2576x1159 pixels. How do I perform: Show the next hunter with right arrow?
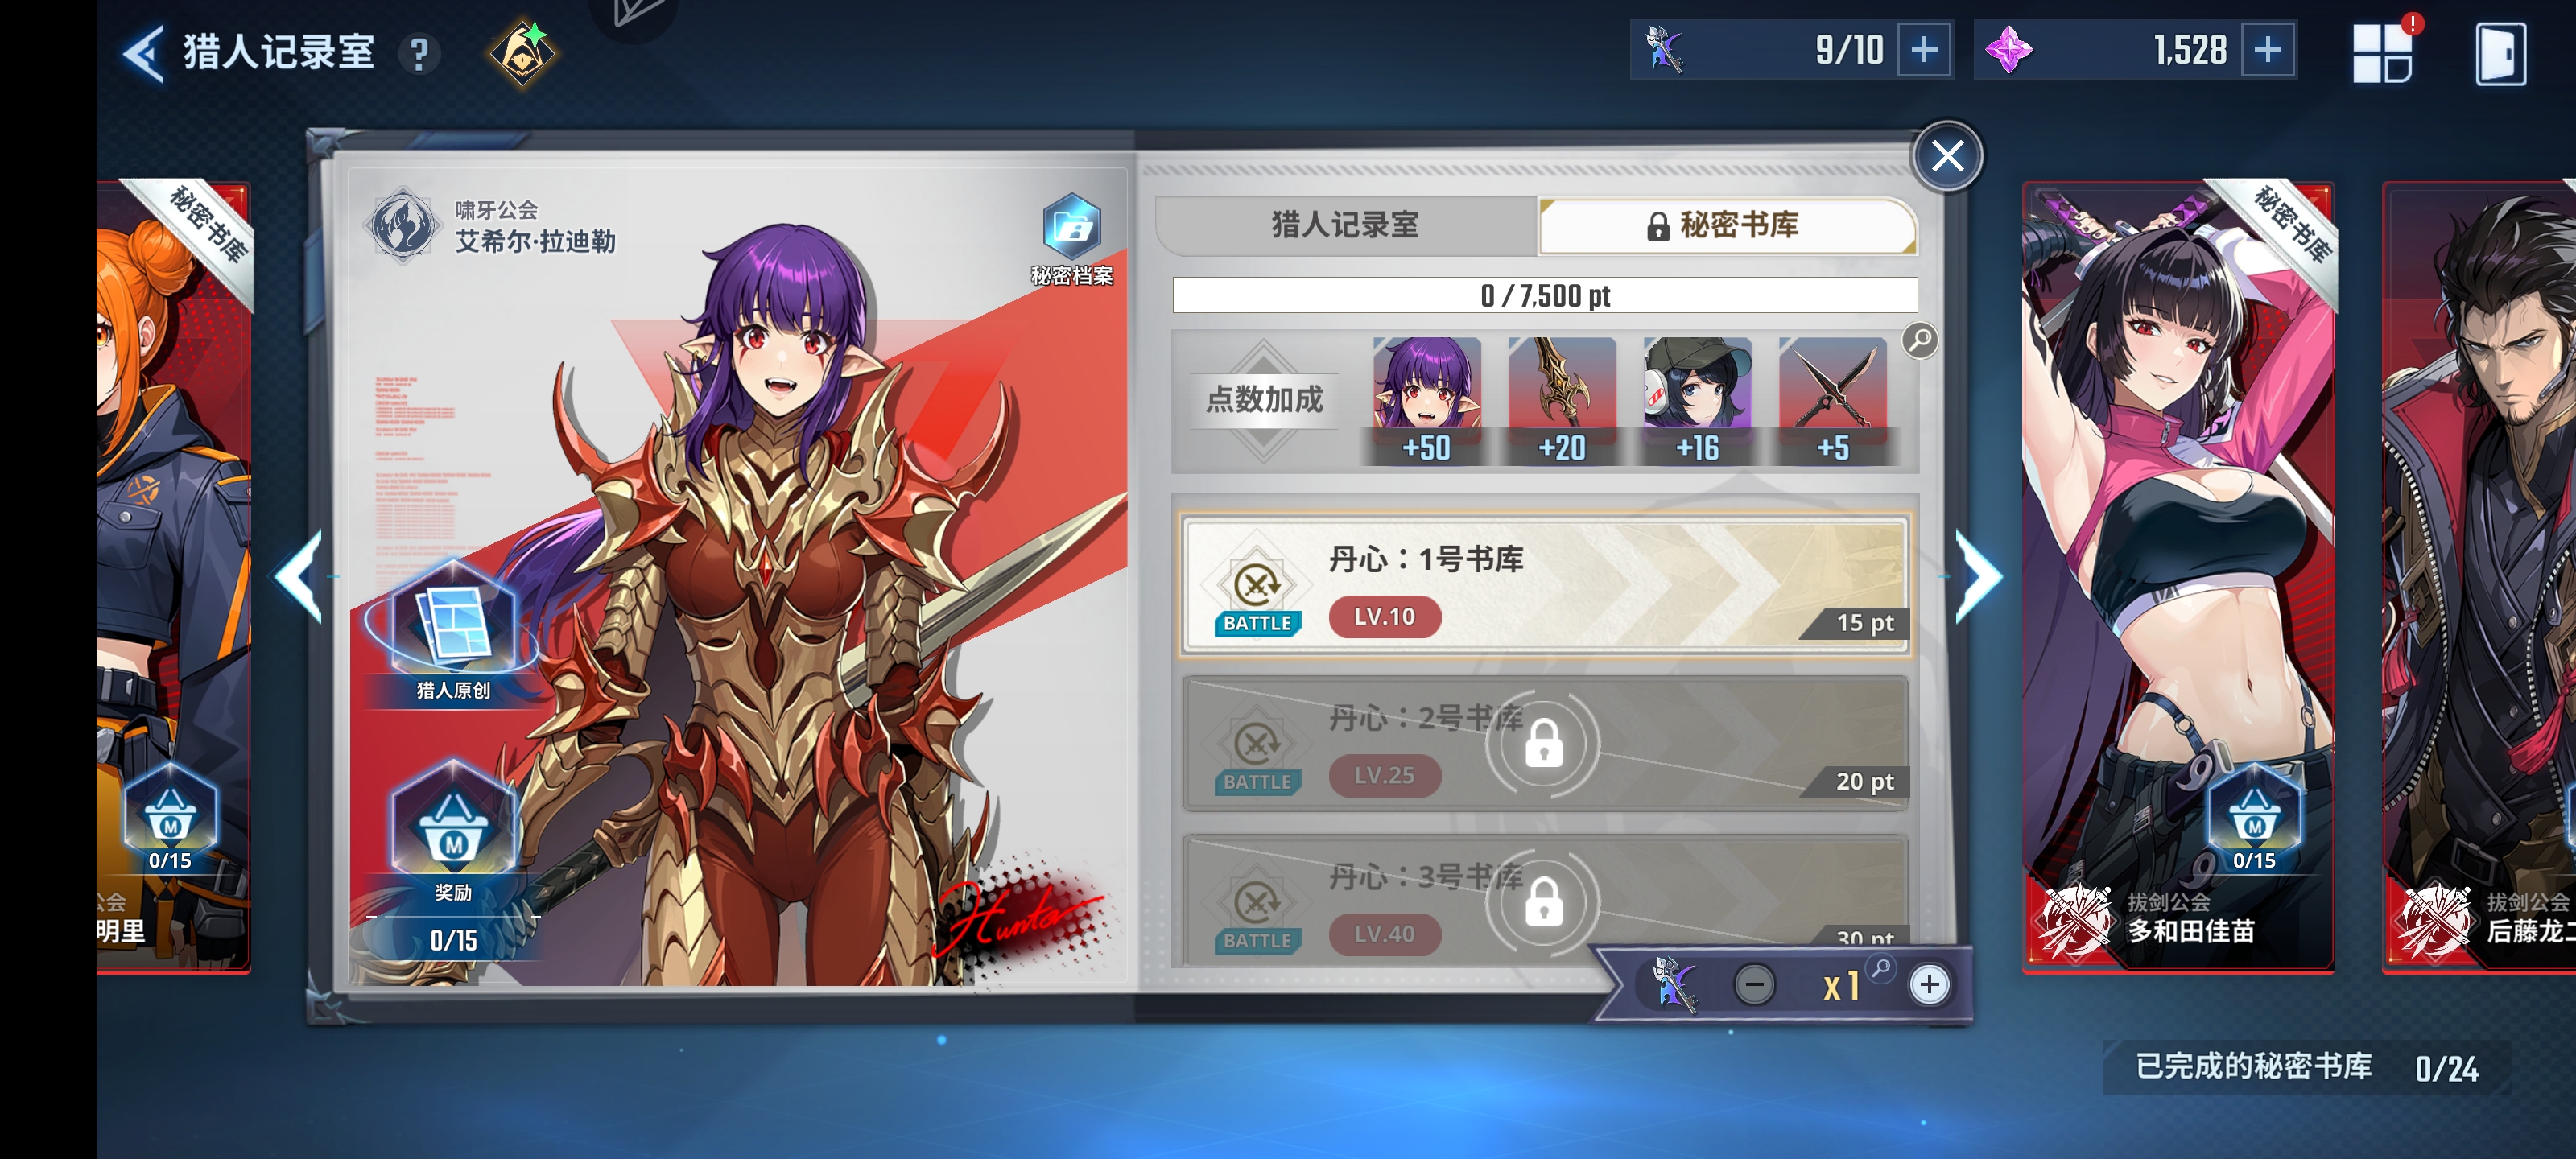point(1980,577)
